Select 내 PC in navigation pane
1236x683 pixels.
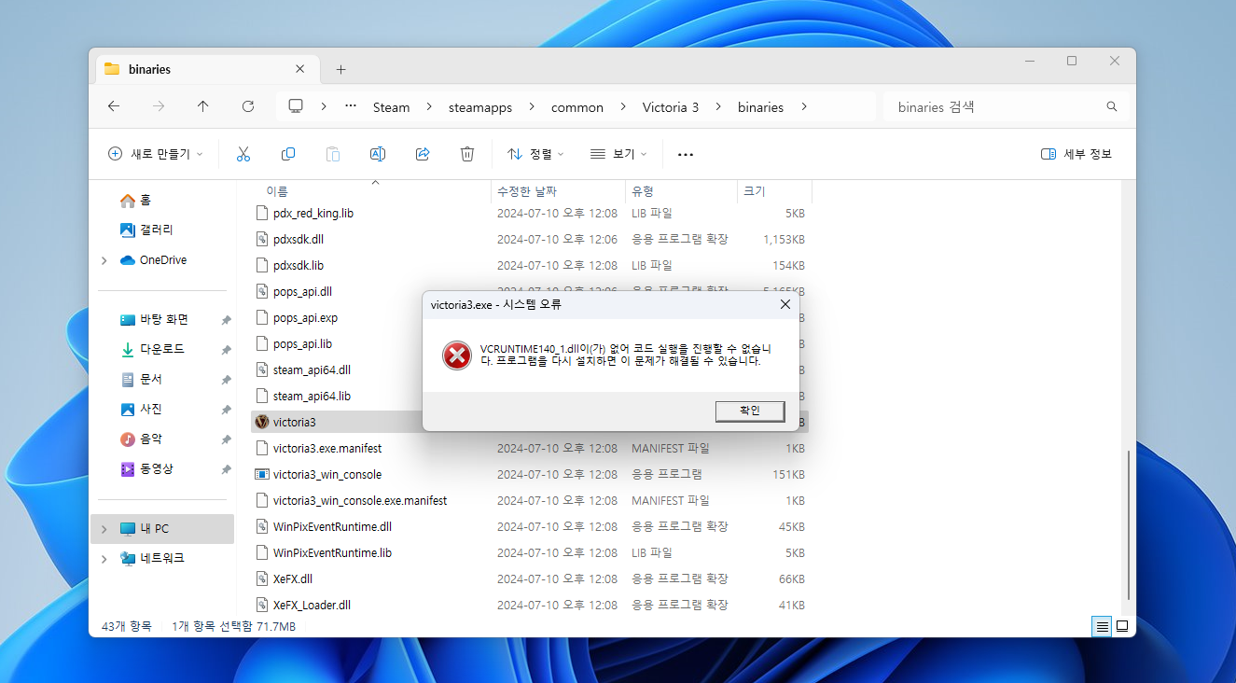coord(162,529)
